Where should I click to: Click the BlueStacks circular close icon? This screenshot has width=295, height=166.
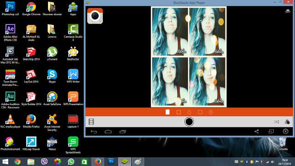[x=286, y=131]
